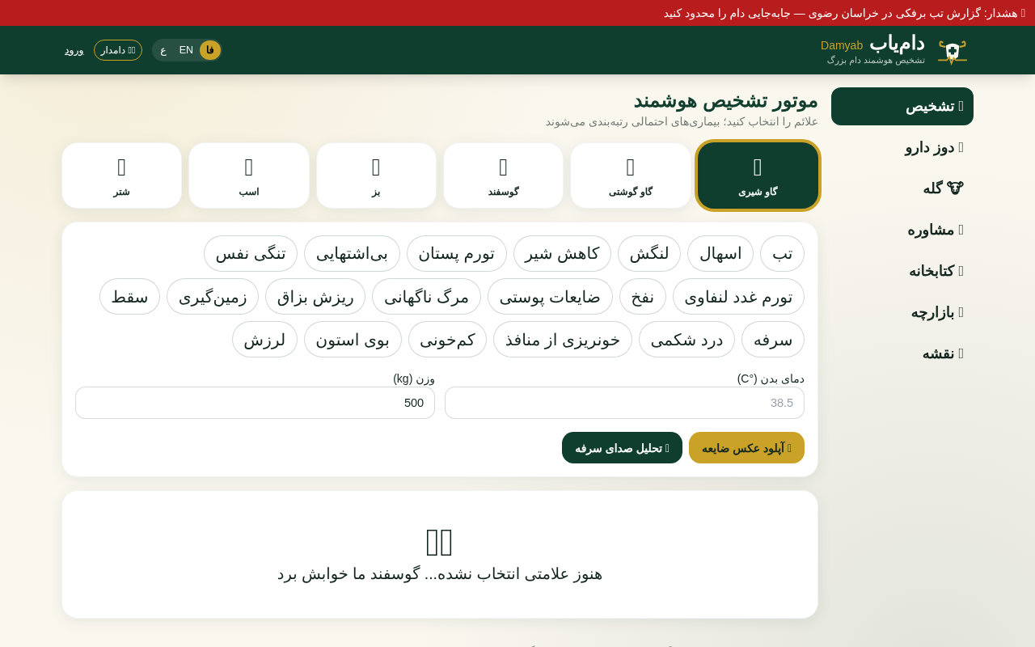Screen dimensions: 1035x647
Task: Toggle the بی‌اشتهایی symptom chip
Action: click(x=352, y=254)
